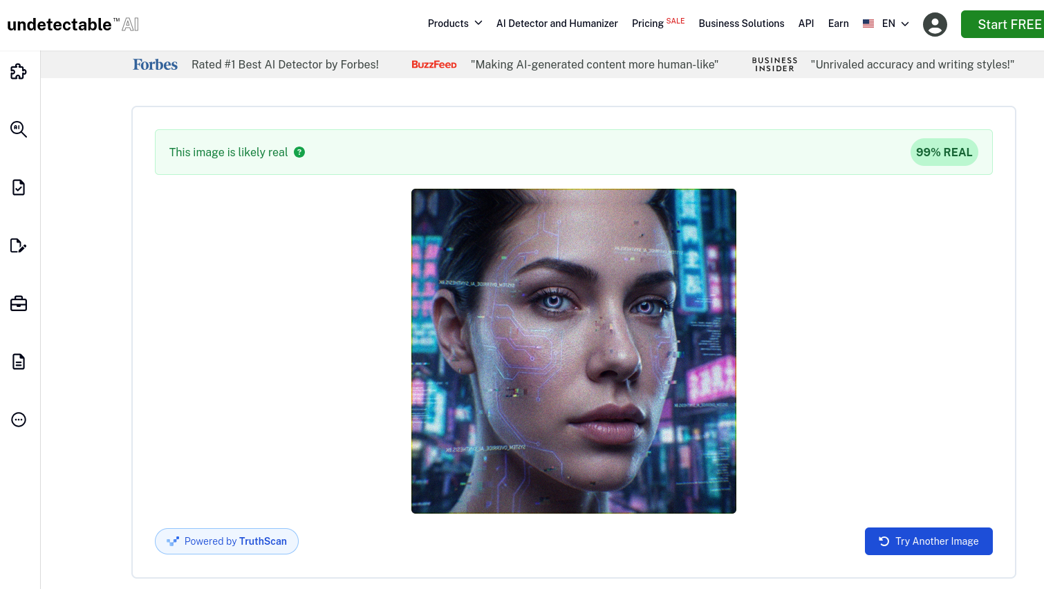Select the document sidebar icon

coord(18,362)
